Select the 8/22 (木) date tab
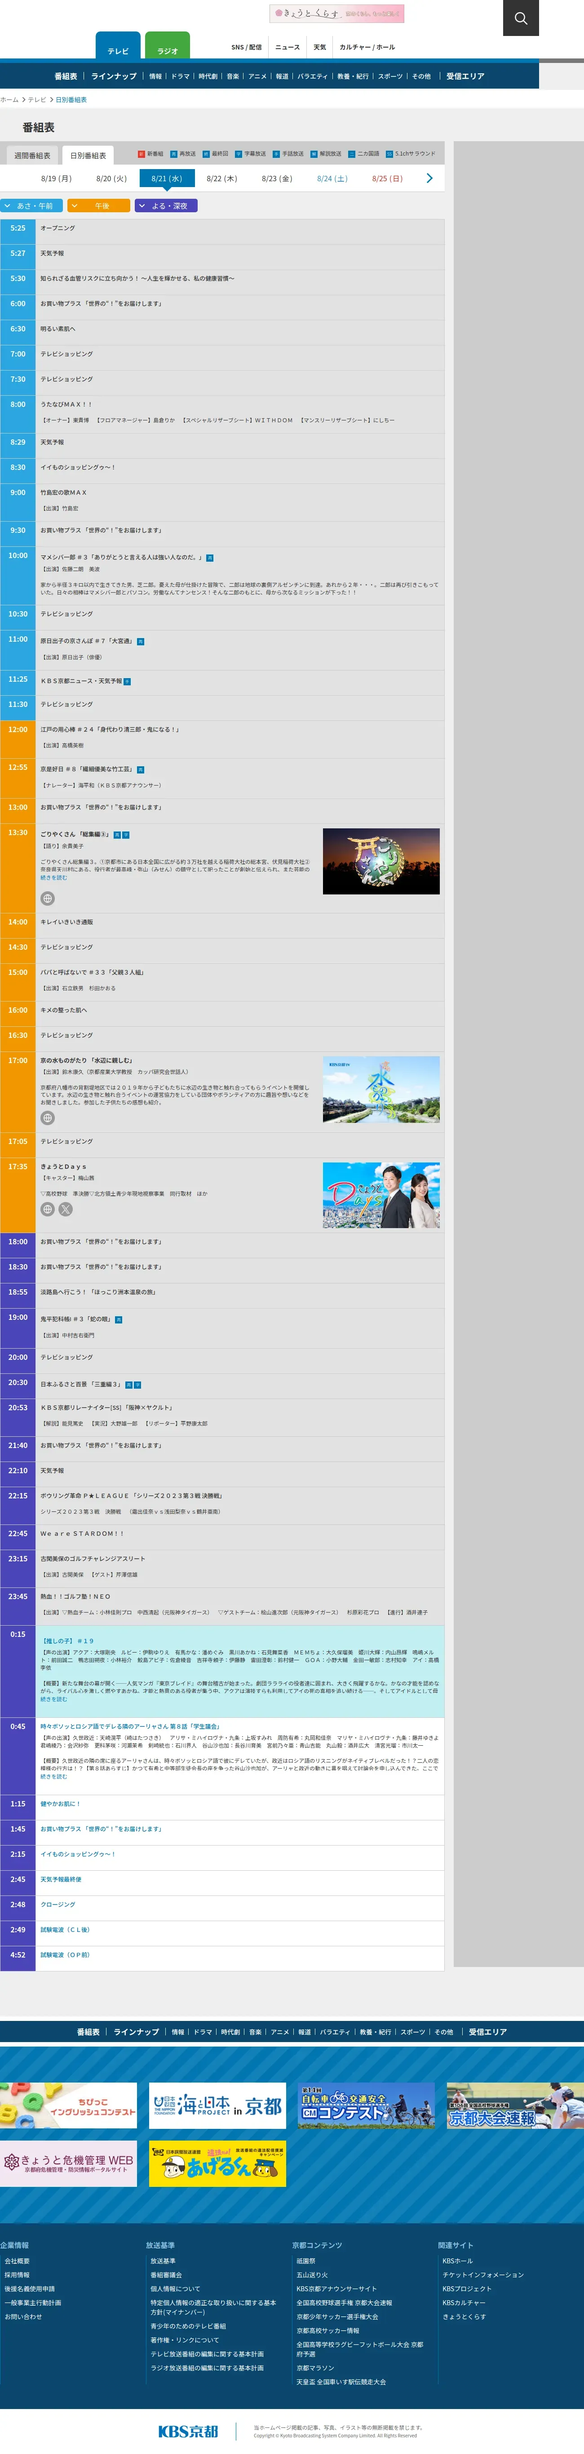Image resolution: width=584 pixels, height=2454 pixels. 221,178
